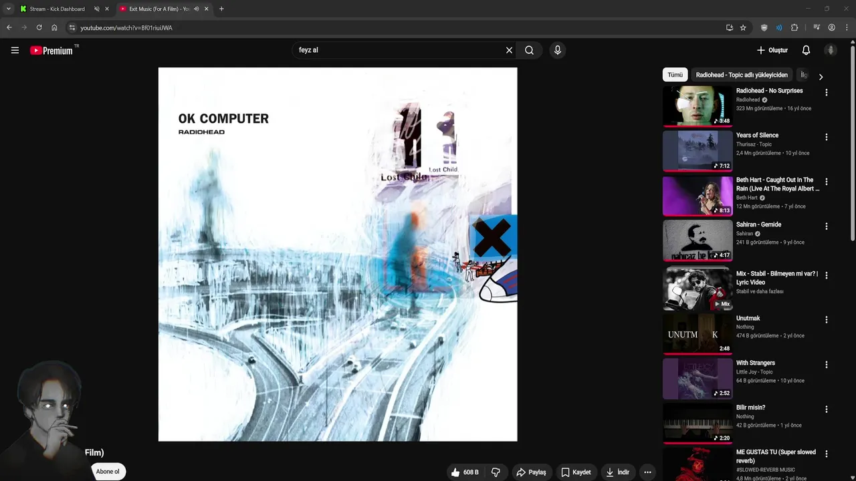
Task: View site information icon in address bar
Action: (x=72, y=27)
